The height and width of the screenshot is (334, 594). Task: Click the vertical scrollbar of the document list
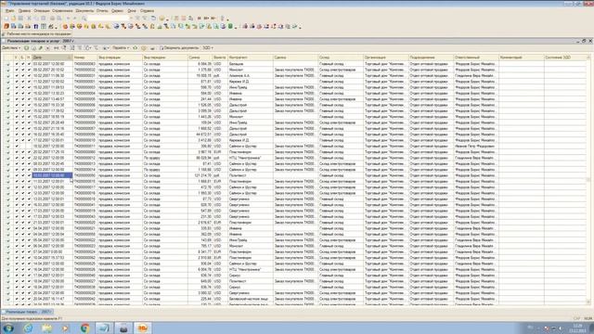pos(588,180)
